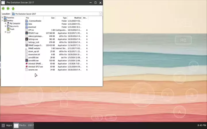Select the Uninstall SP17.exe file
This screenshot has width=207, height=129.
click(35, 67)
